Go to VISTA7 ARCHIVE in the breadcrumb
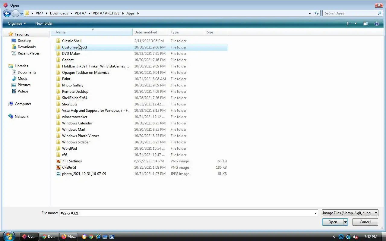386x241 pixels. [x=106, y=13]
